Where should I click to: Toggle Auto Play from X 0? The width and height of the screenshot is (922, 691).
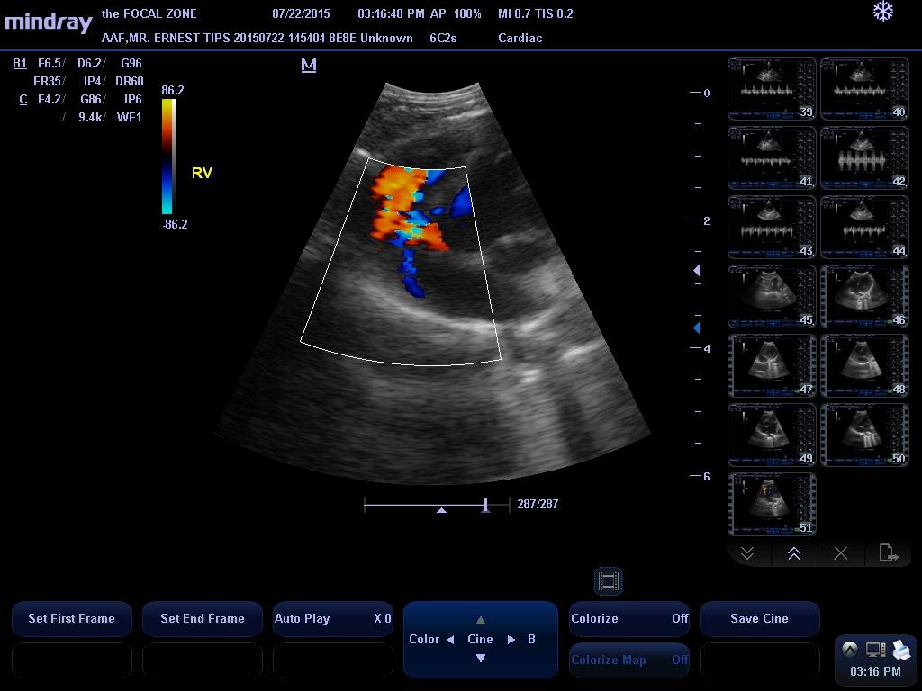coord(332,619)
